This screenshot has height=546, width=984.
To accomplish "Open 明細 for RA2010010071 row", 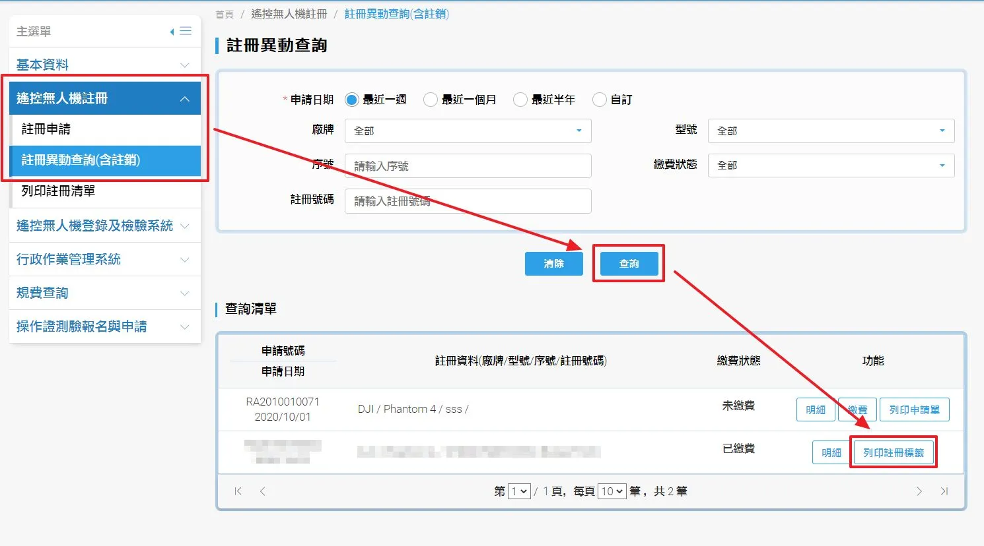I will pyautogui.click(x=816, y=409).
